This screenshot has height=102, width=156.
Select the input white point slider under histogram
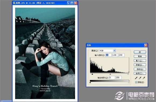[128, 74]
